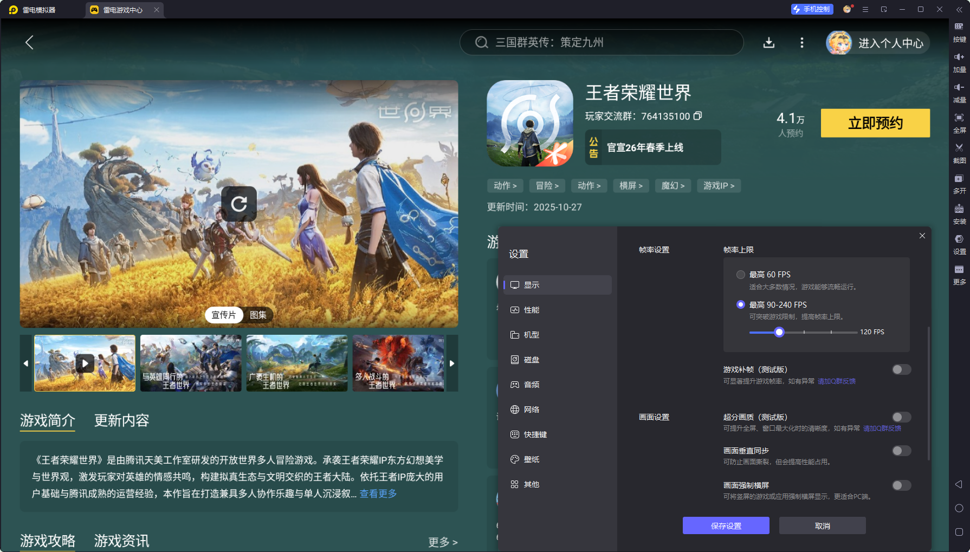Open the three-dot more menu near the search bar

point(802,43)
